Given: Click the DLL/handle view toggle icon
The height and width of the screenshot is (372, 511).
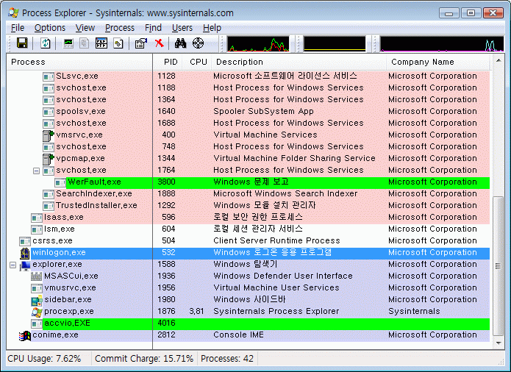Looking at the screenshot, I should 118,43.
